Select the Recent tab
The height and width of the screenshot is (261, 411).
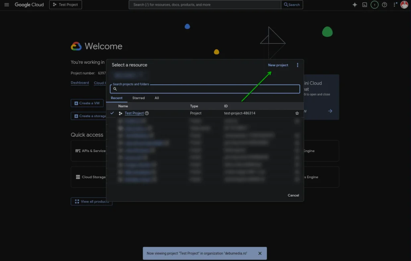tap(117, 98)
